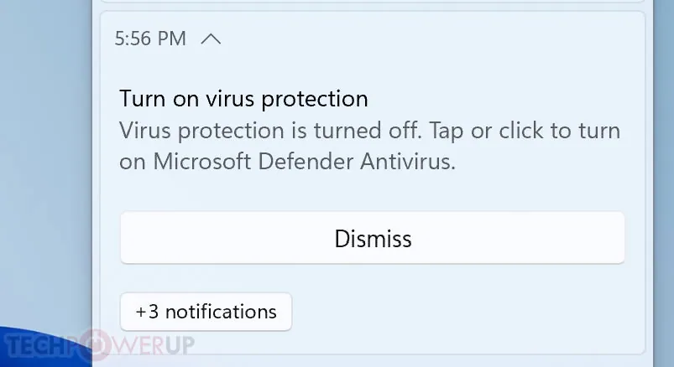Click the 'UP' letters of the watermark
Viewport: 674px width, 367px height.
pos(180,345)
